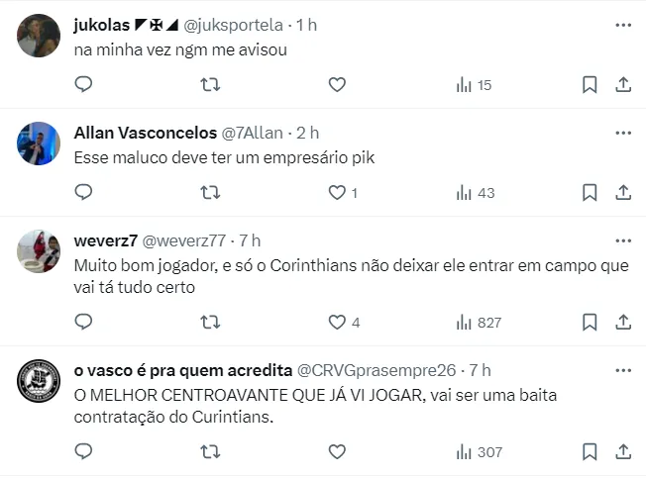
Task: Reply to jukolas's tweet
Action: 83,85
